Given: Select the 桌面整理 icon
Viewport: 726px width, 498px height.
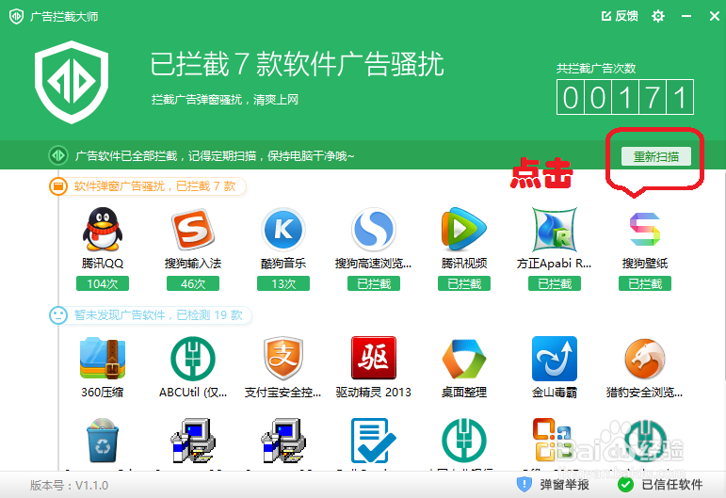Looking at the screenshot, I should pyautogui.click(x=464, y=359).
